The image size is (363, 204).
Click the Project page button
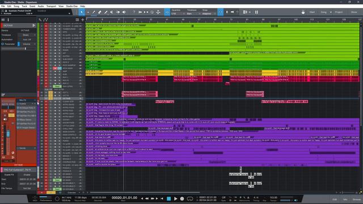pyautogui.click(x=339, y=12)
